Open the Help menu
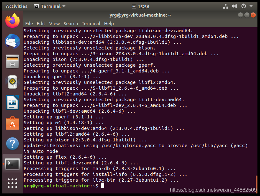The width and height of the screenshot is (260, 196). (109, 24)
